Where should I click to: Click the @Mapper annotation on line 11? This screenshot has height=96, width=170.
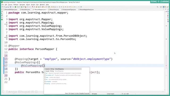[x=14, y=46]
